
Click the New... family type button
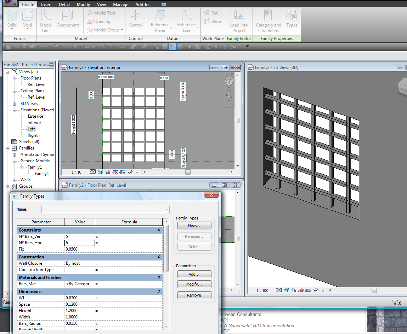coord(194,225)
